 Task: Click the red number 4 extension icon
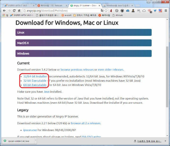pos(111,11)
